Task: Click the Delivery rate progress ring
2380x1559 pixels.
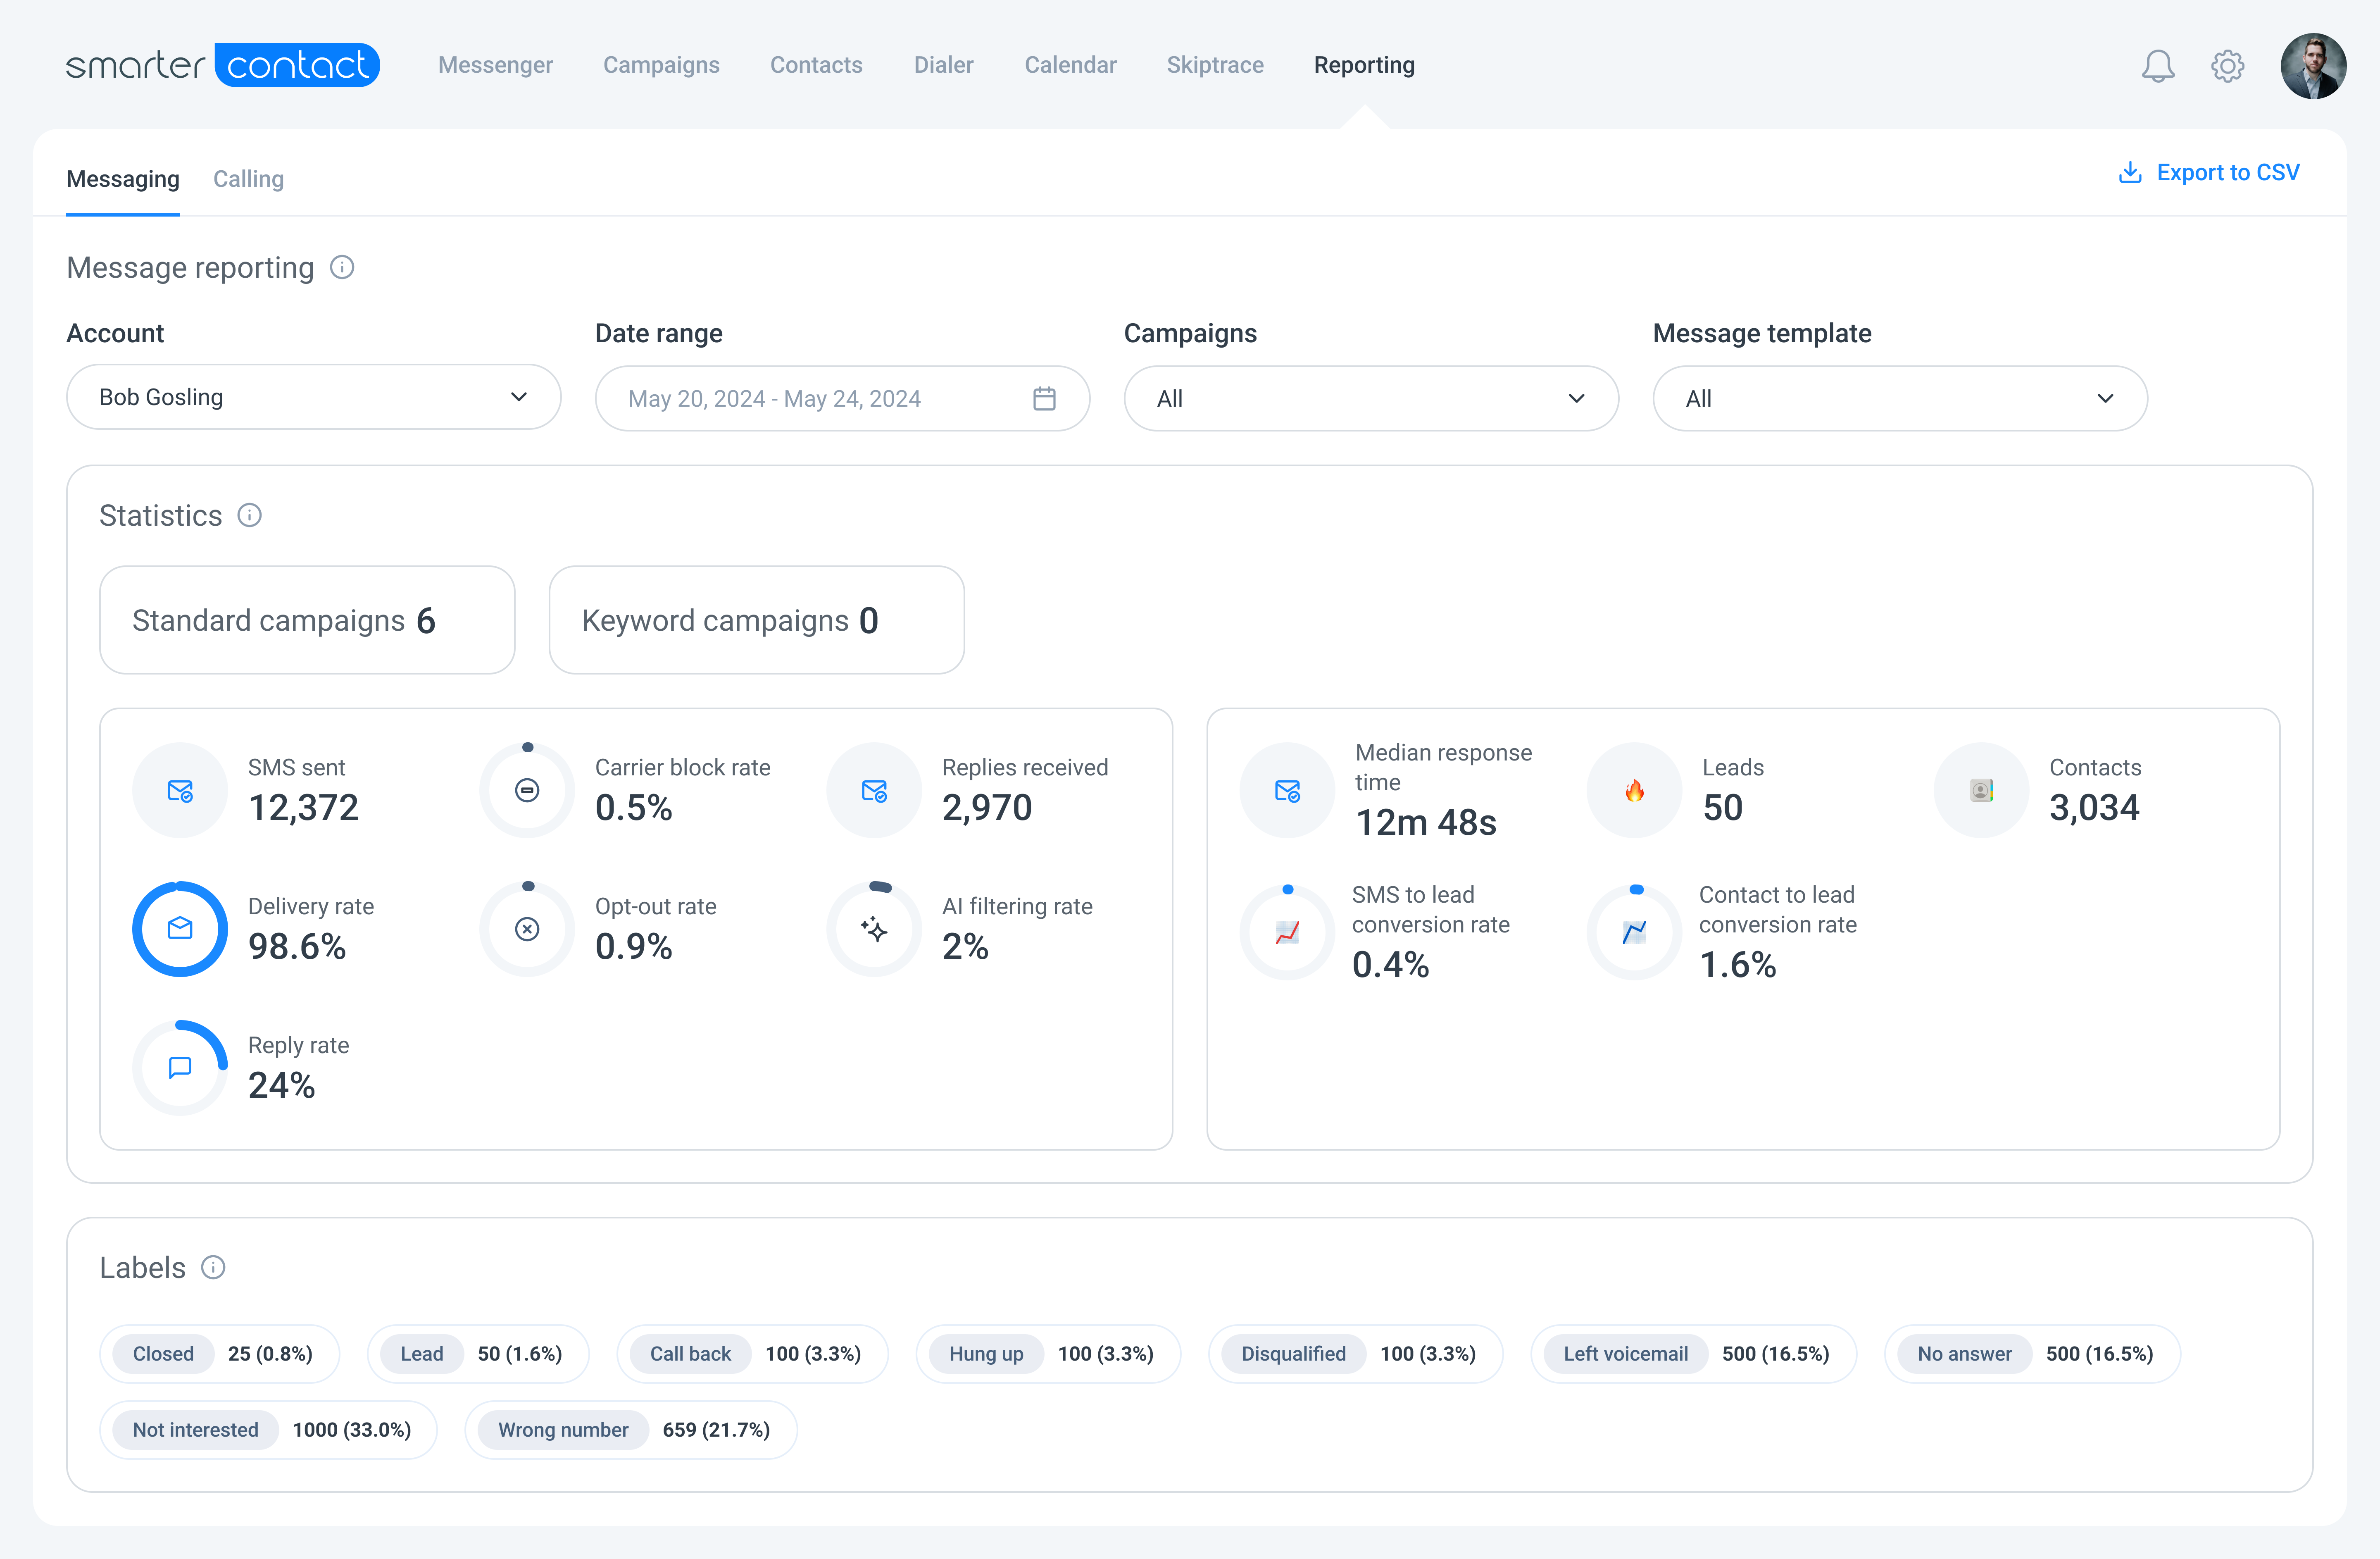Action: (x=180, y=929)
